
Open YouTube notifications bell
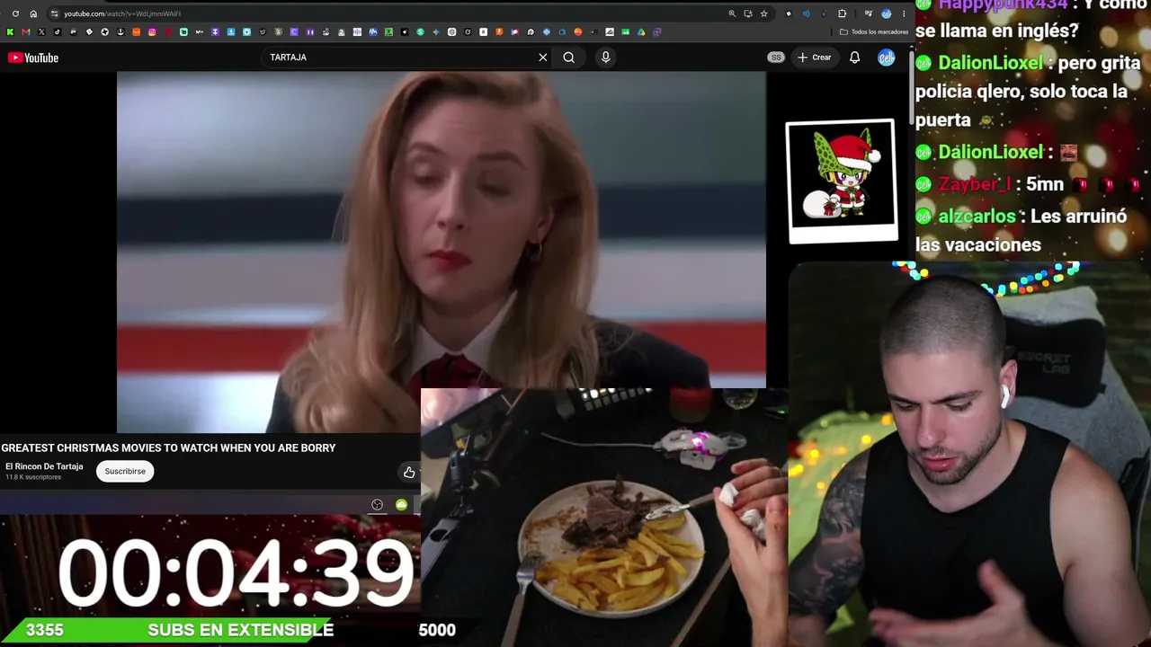(855, 58)
